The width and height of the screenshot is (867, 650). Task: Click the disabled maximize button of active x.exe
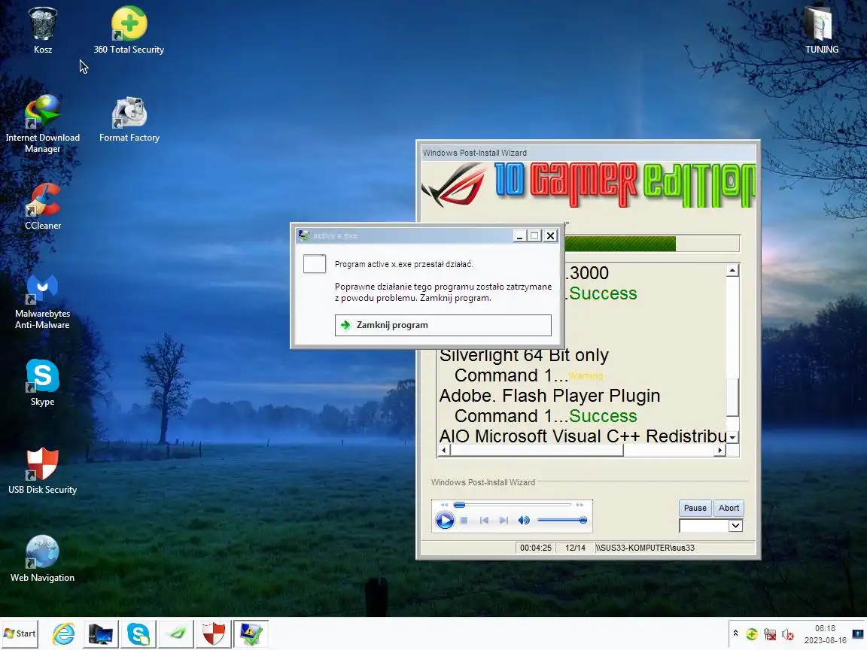(x=534, y=236)
